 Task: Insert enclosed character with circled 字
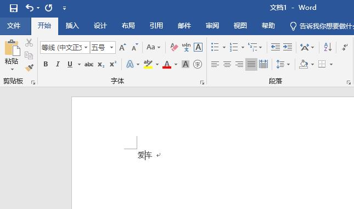pyautogui.click(x=198, y=64)
